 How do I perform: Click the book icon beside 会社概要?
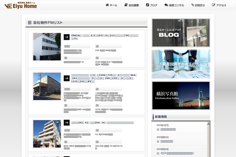coord(126,5)
